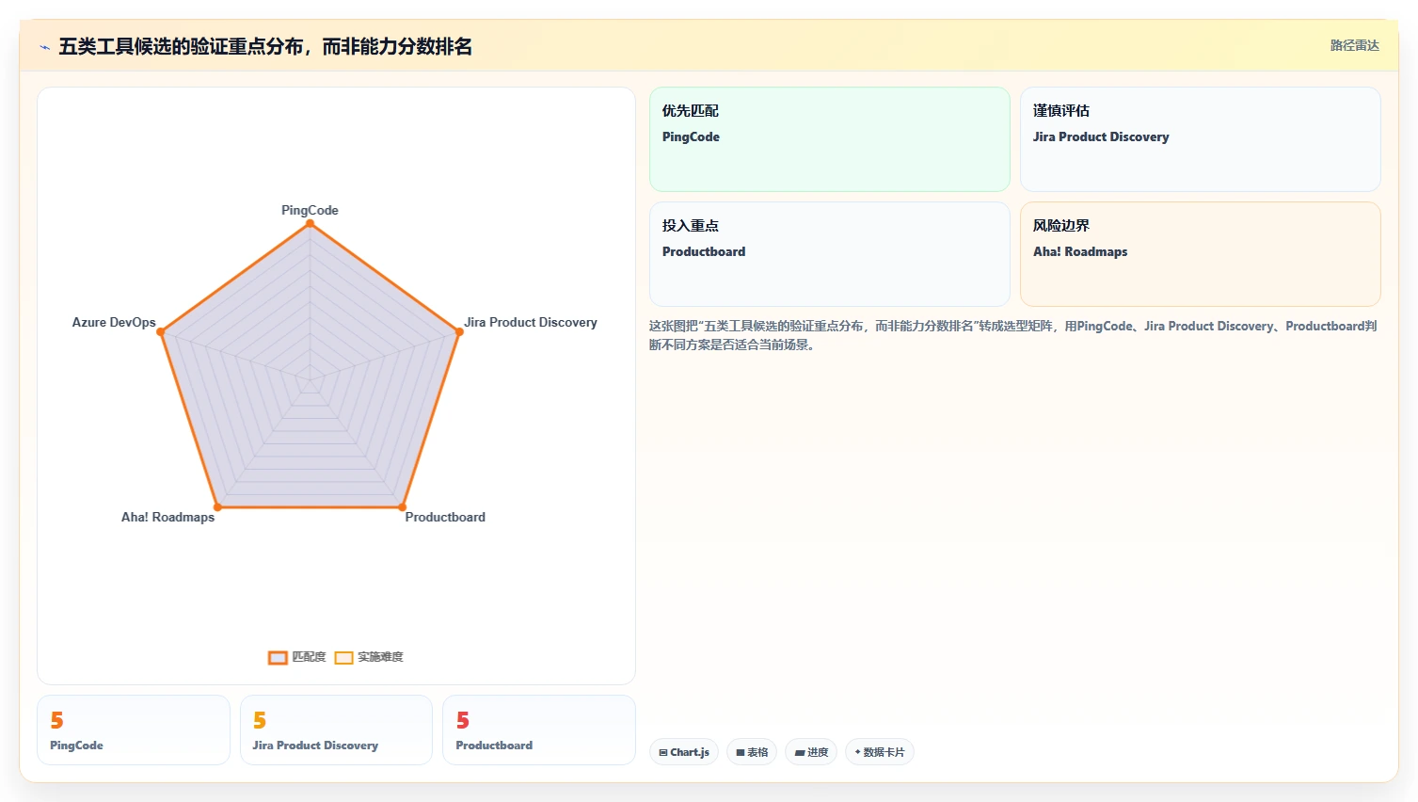Viewport: 1418px width, 802px height.
Task: Click the 路径雷达 label in header
Action: coord(1354,45)
